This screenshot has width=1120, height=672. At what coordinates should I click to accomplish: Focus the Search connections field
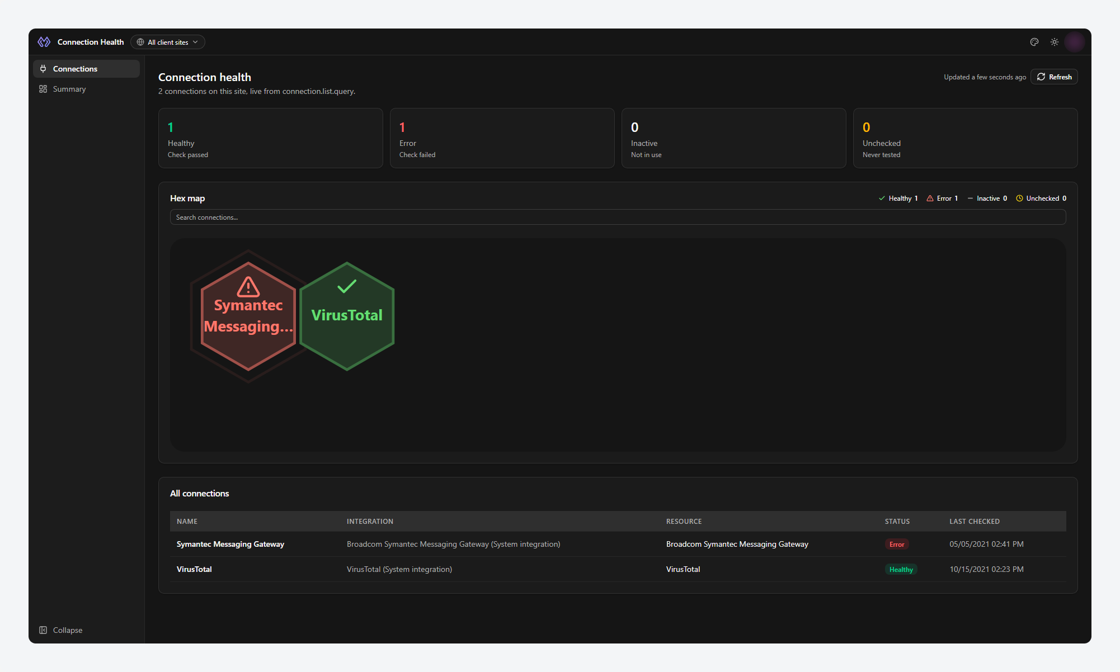coord(618,217)
